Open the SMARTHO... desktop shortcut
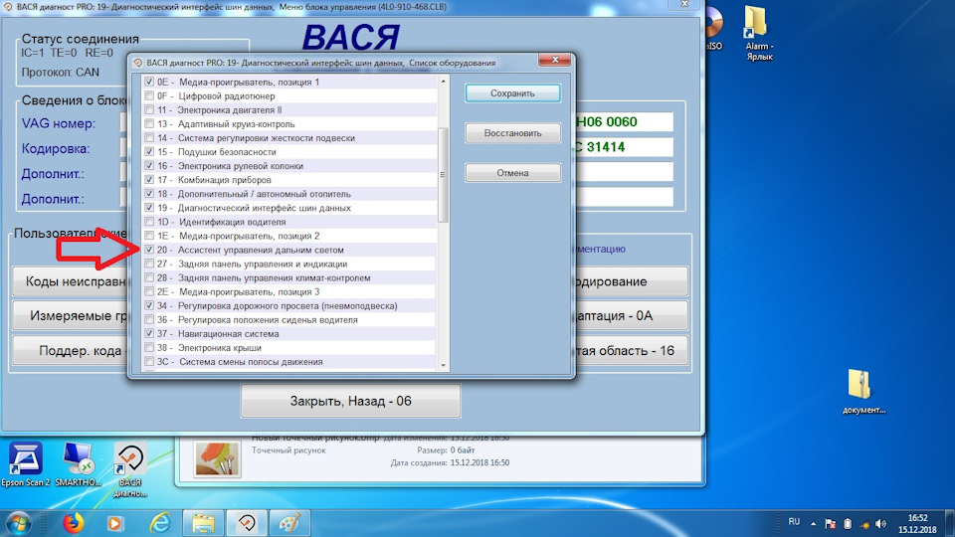This screenshot has height=537, width=955. (78, 464)
